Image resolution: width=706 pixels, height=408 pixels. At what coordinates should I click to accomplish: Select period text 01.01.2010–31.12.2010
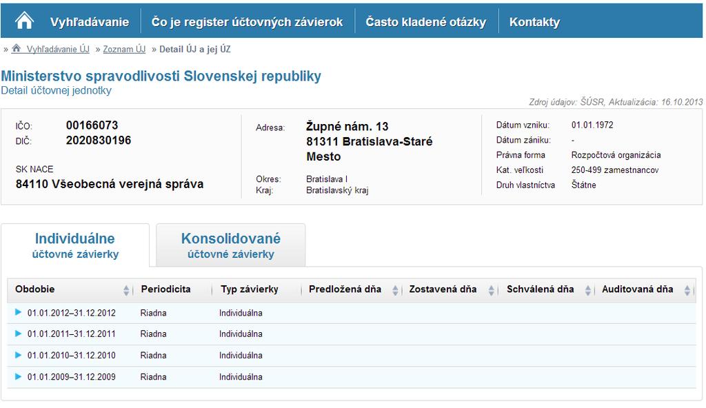(x=72, y=356)
